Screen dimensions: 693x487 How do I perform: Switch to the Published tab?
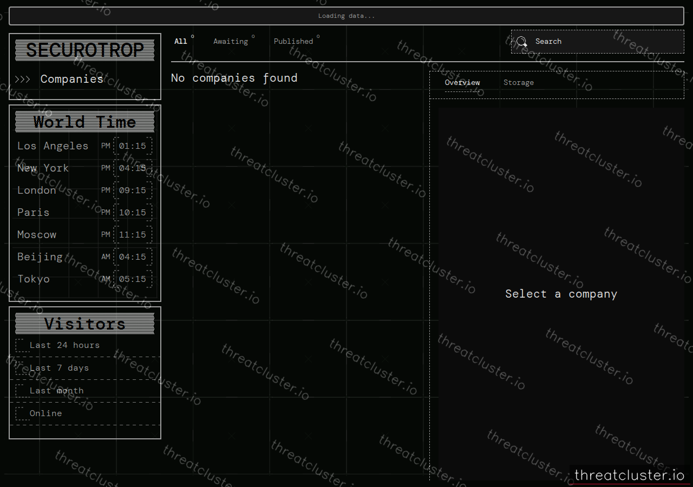click(293, 41)
